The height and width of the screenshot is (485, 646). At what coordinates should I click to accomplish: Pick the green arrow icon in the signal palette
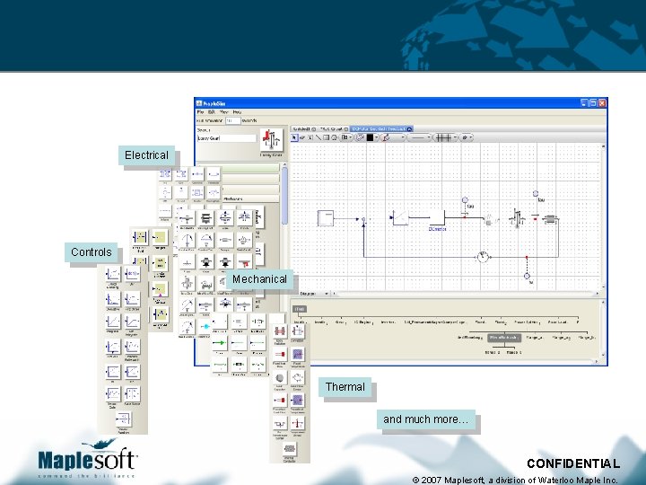click(219, 342)
